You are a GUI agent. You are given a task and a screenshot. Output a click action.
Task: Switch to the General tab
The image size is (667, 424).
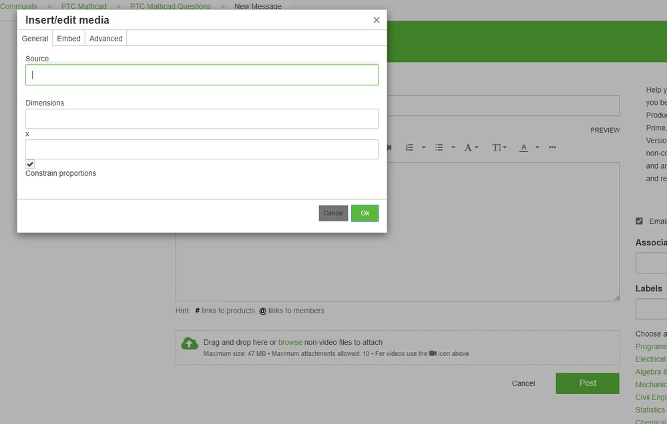[x=35, y=38]
